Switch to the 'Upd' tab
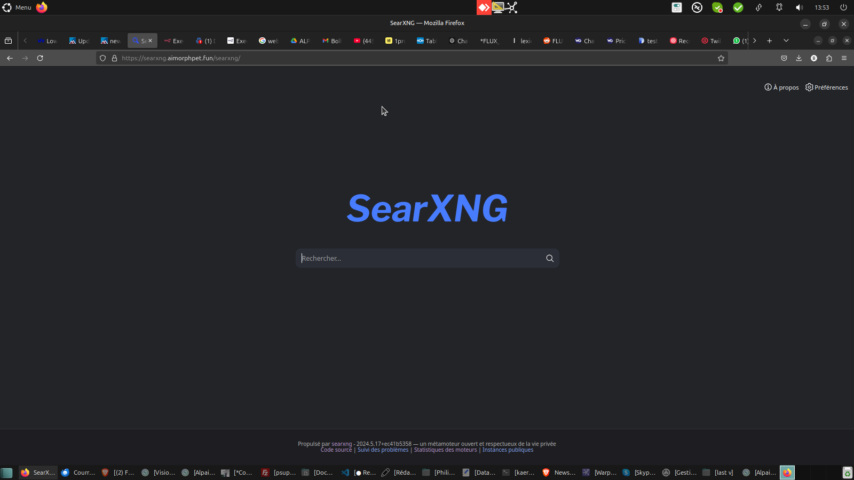The image size is (854, 480). coord(79,41)
